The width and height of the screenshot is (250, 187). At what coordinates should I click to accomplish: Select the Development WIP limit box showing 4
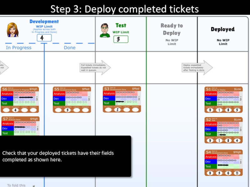click(44, 38)
